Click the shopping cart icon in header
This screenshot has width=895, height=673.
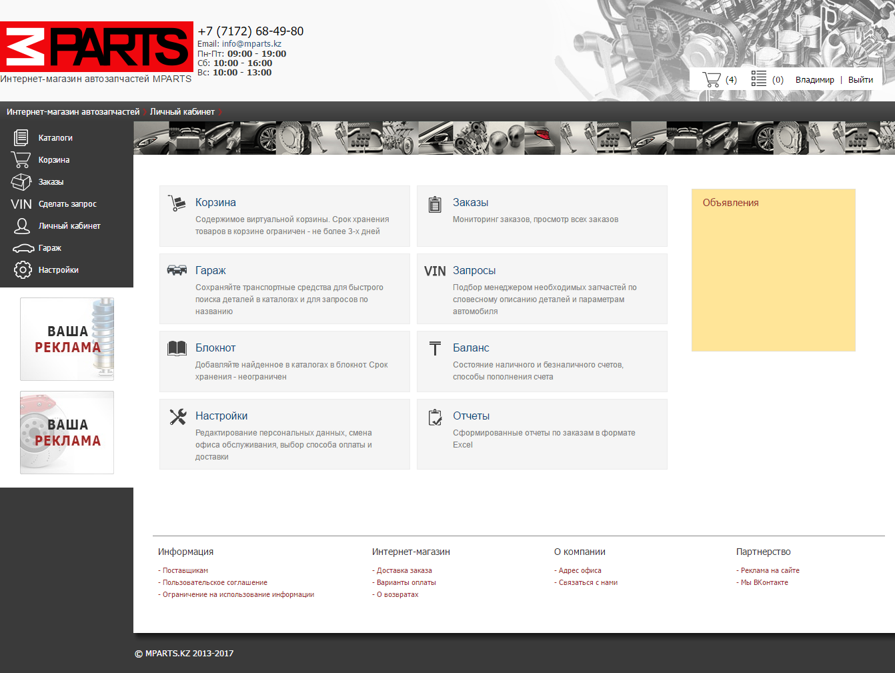(x=712, y=79)
